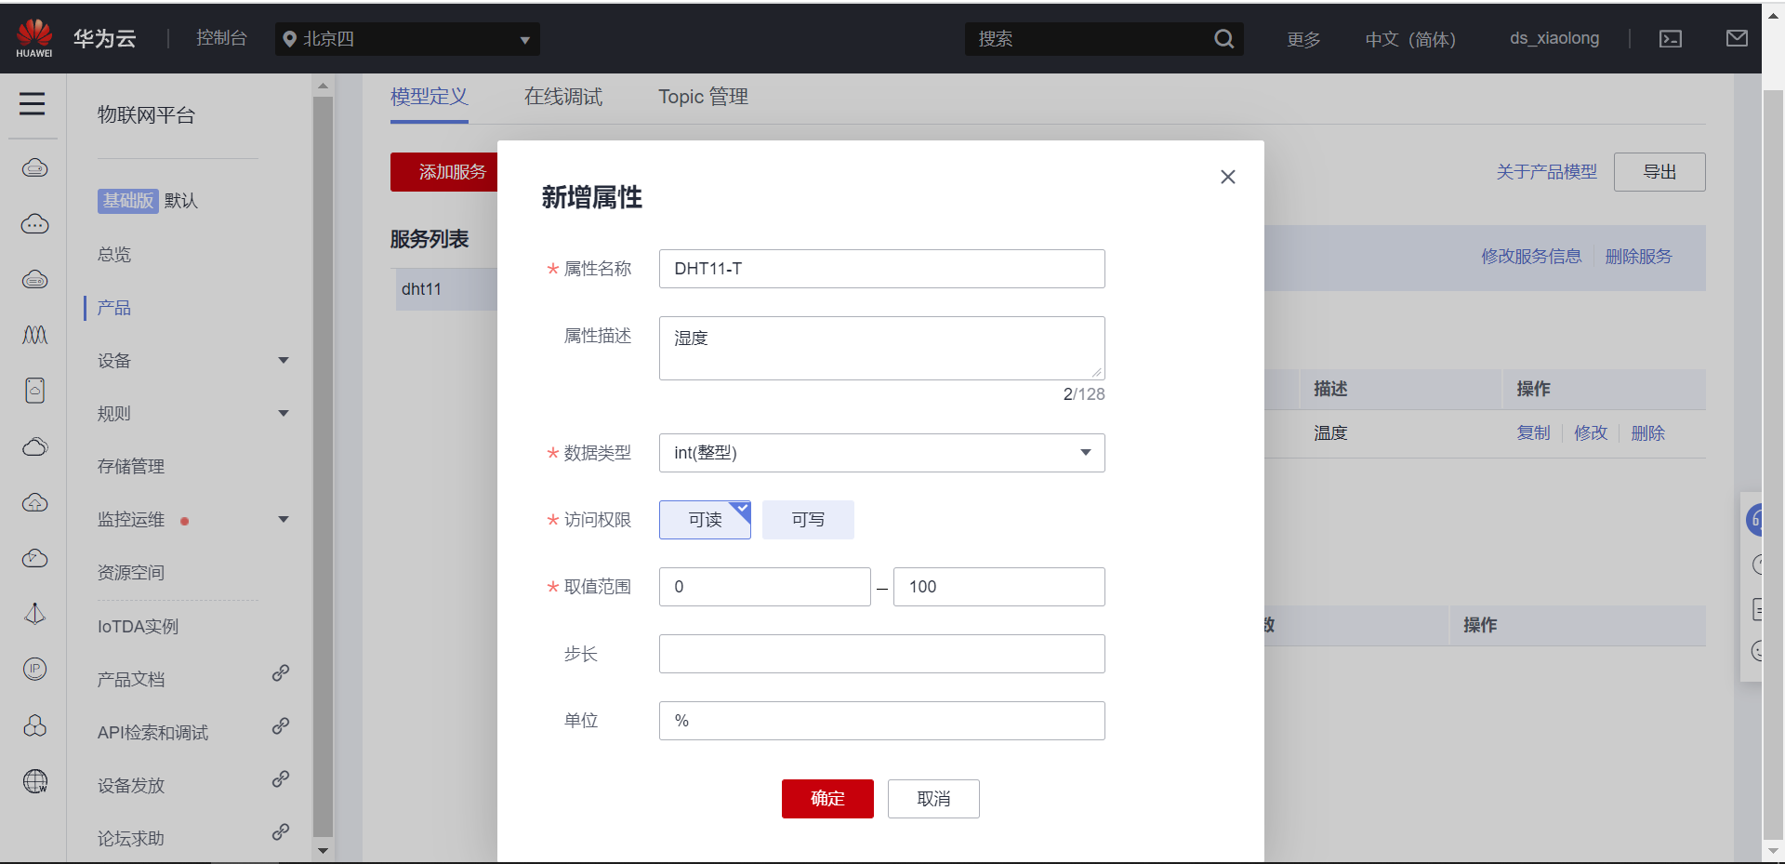Confirm with the 确定 button
The image size is (1785, 864).
[x=827, y=799]
